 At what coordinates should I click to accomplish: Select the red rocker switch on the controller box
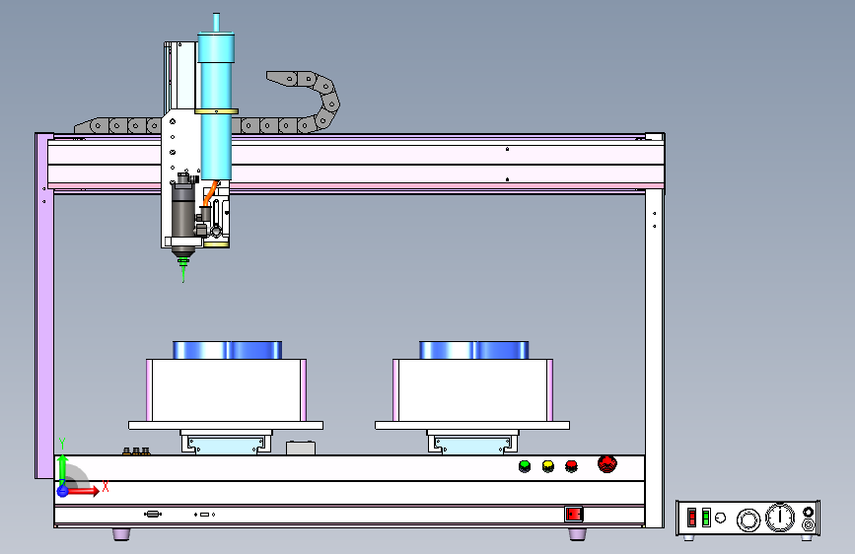[x=691, y=518]
